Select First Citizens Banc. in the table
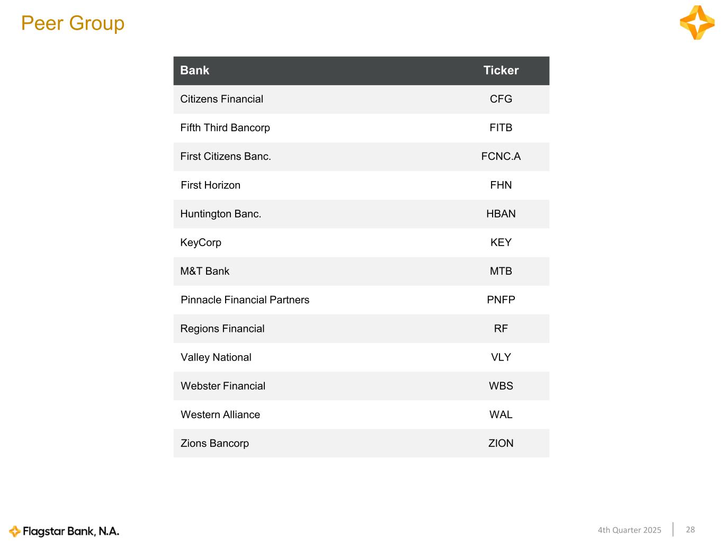The height and width of the screenshot is (541, 723). tap(225, 156)
